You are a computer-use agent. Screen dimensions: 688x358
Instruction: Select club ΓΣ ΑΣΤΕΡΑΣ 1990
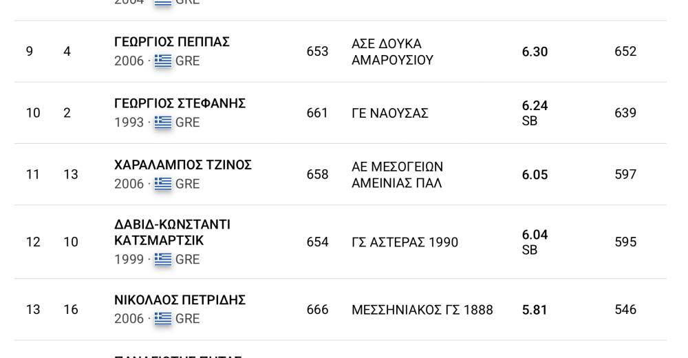pos(405,242)
